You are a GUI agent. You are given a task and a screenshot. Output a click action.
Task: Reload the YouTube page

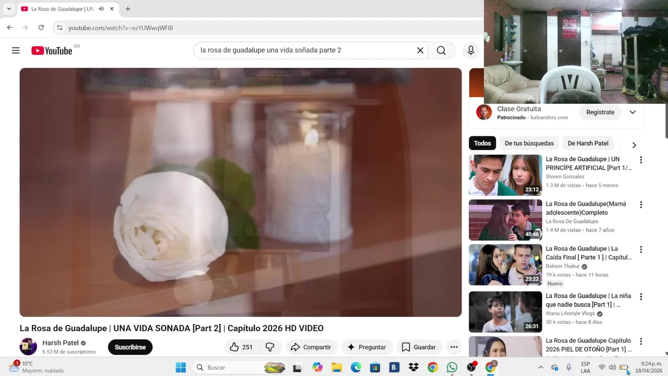[x=41, y=28]
